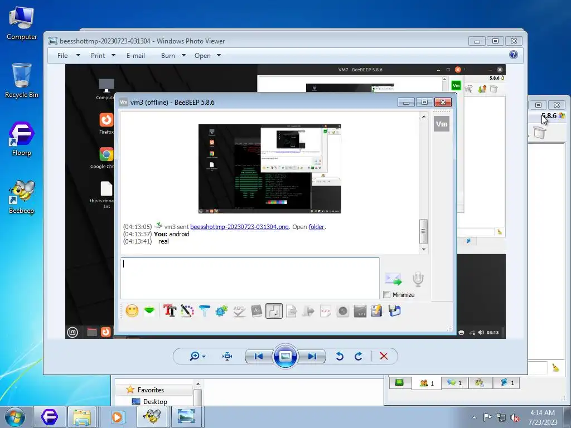Click the pictured Firefox desktop icon
The height and width of the screenshot is (428, 571).
107,123
